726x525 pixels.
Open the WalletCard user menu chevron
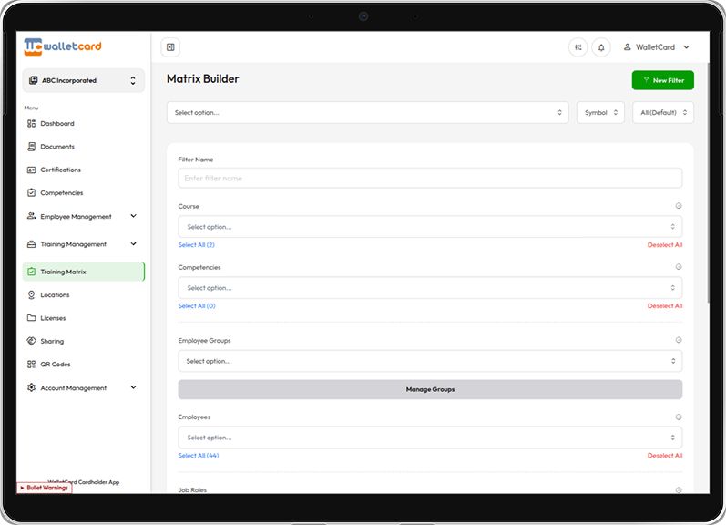point(687,47)
